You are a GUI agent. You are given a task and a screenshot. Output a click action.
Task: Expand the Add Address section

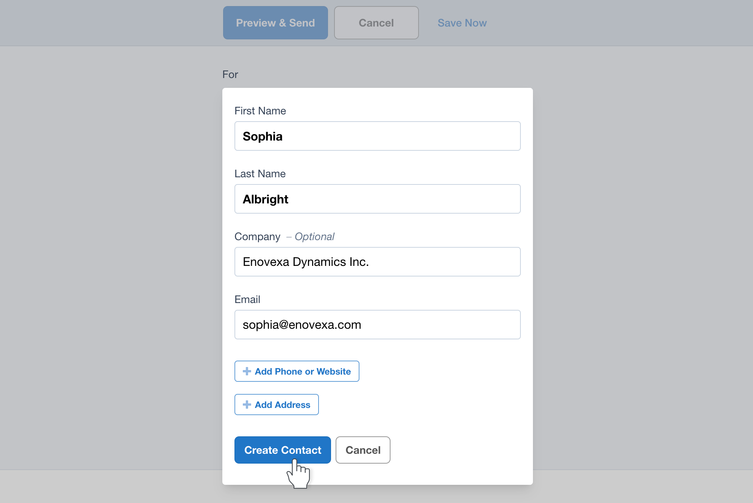coord(276,404)
